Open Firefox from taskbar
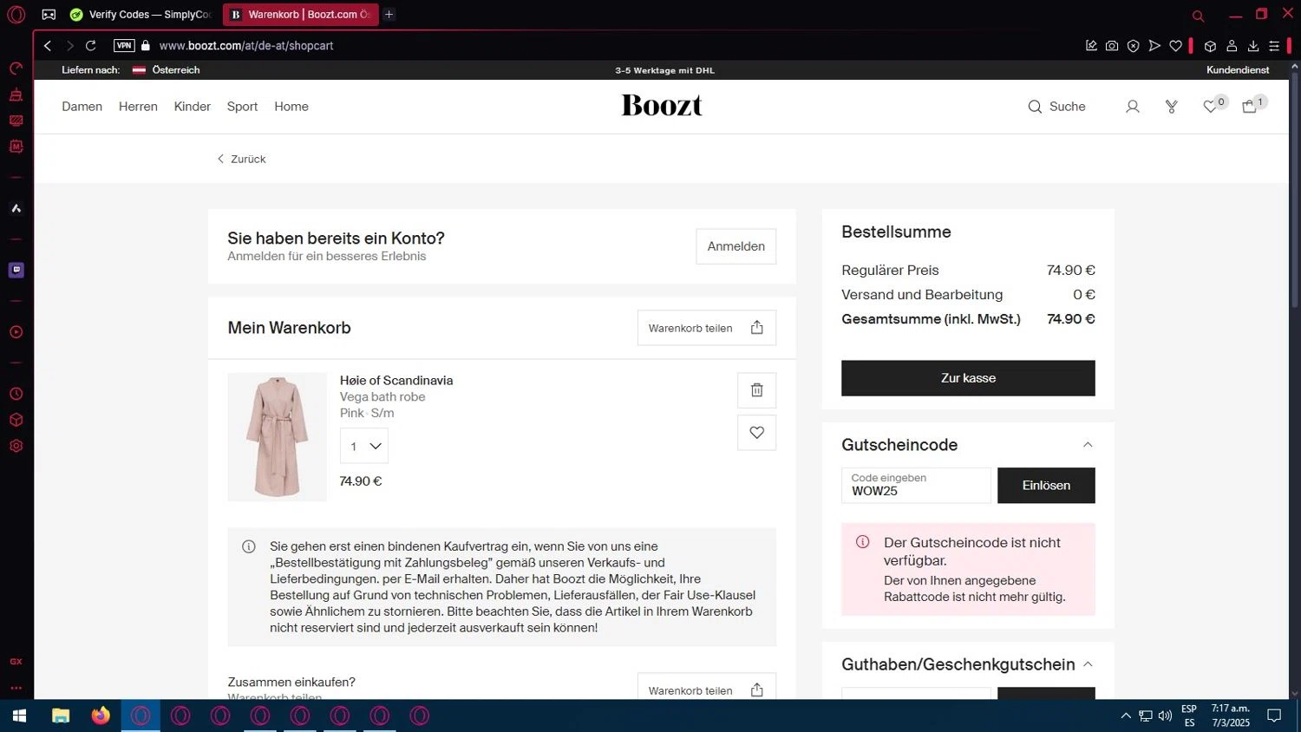Screen dimensions: 1301x732 coord(101,716)
